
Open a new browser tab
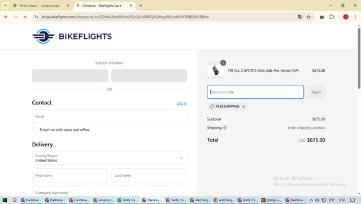(x=141, y=6)
